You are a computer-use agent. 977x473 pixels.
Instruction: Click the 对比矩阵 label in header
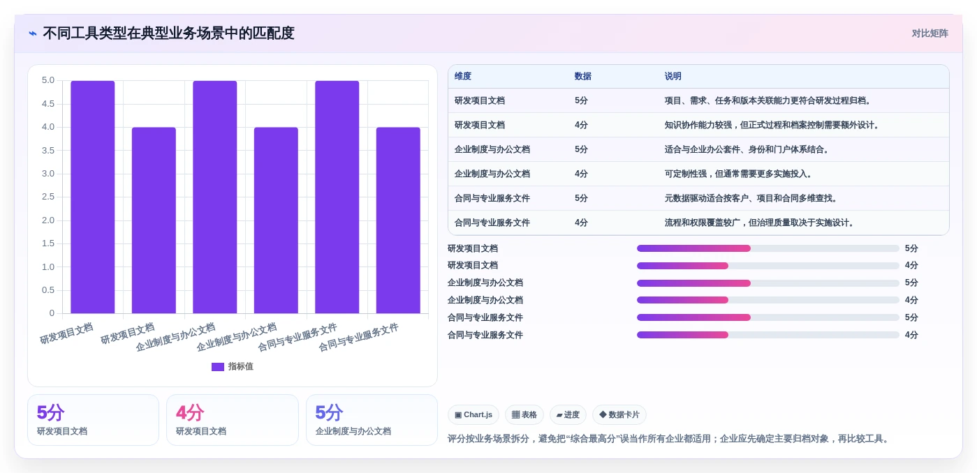(x=930, y=33)
